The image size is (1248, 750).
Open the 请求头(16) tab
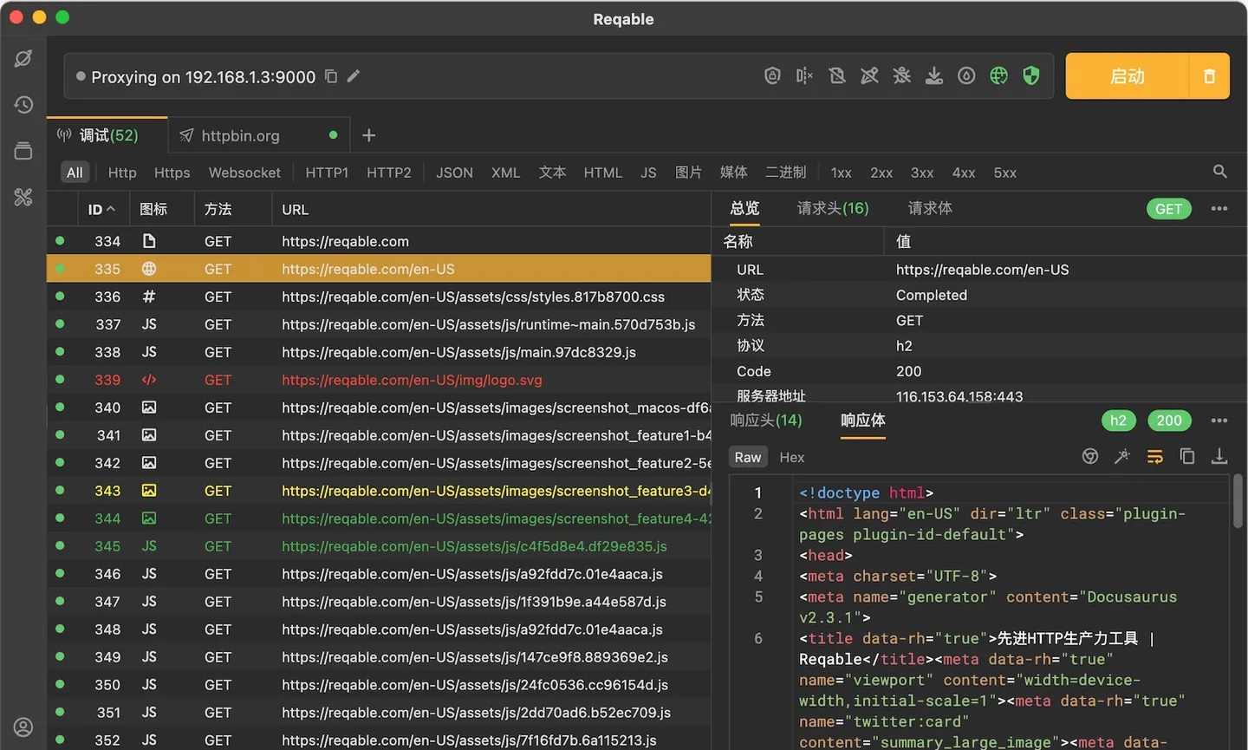[x=833, y=208]
